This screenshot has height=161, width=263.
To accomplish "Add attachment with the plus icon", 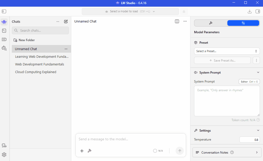I will tap(82, 151).
